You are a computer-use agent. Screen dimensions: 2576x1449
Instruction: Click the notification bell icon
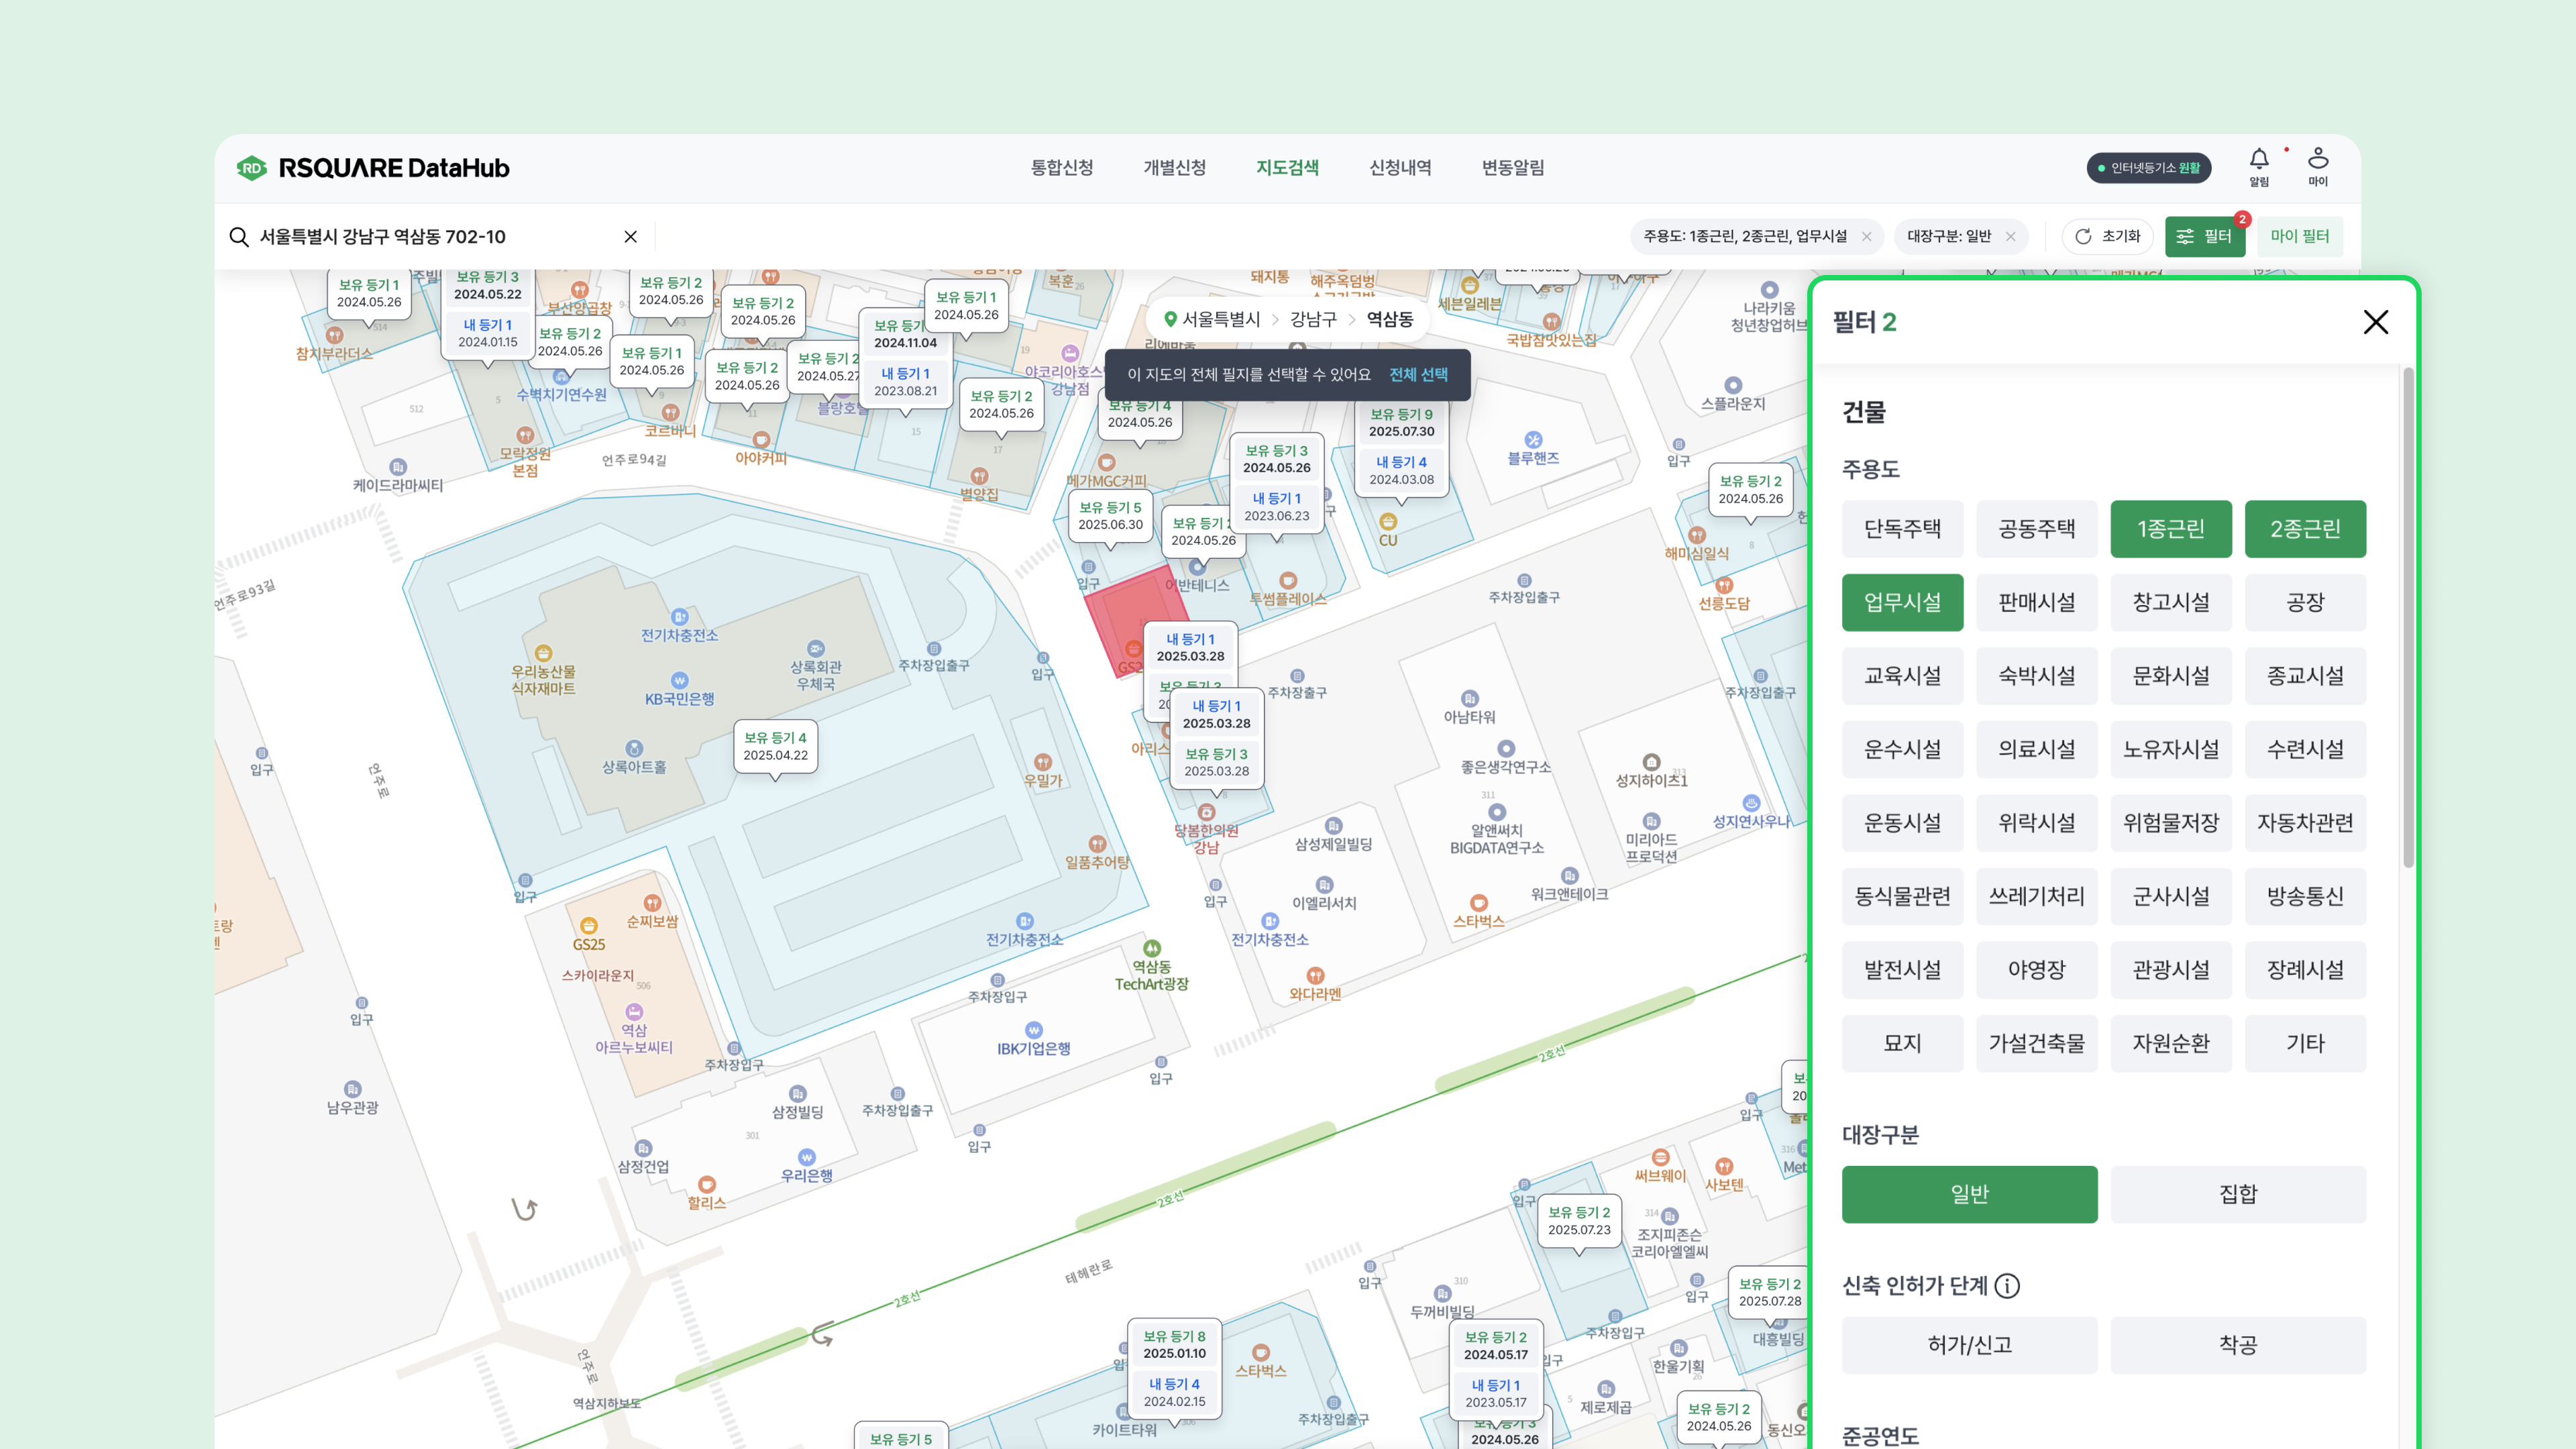tap(2258, 160)
